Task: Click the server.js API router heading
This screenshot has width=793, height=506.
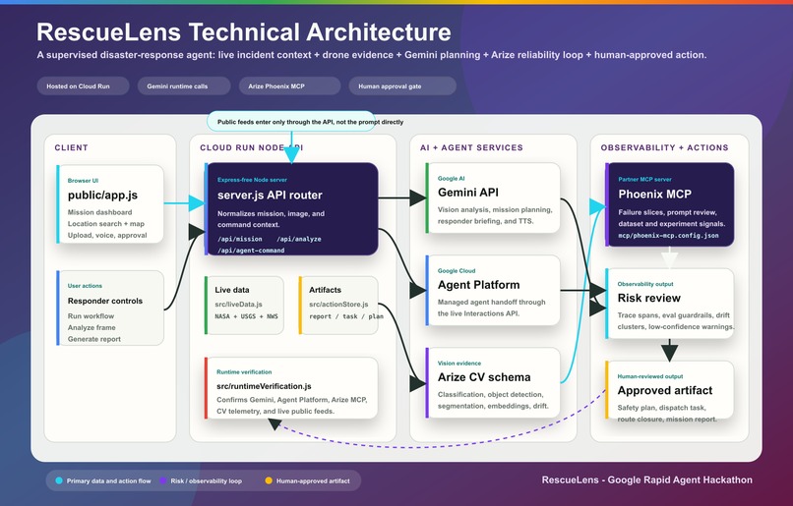Action: coord(270,196)
